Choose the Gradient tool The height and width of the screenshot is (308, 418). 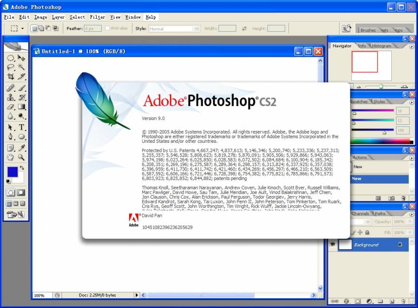pos(22,107)
